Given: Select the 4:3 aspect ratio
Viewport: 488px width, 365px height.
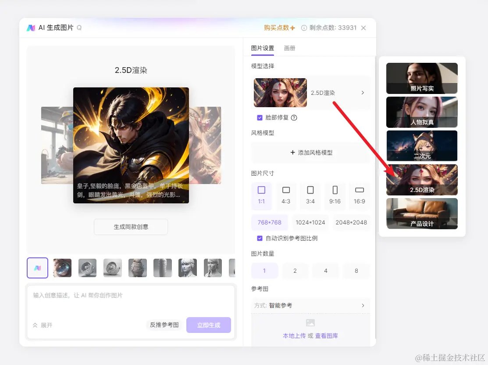Looking at the screenshot, I should coord(286,195).
